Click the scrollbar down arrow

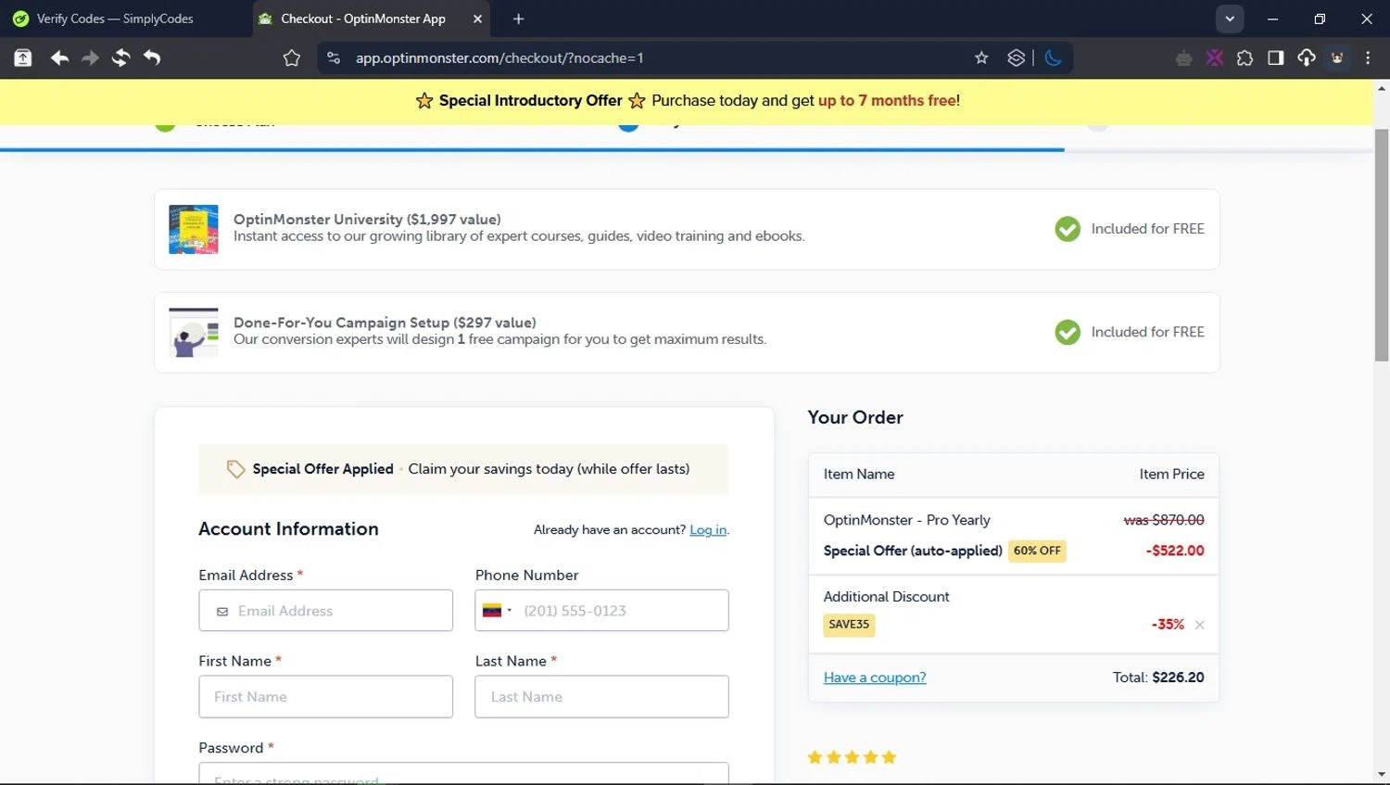1382,774
